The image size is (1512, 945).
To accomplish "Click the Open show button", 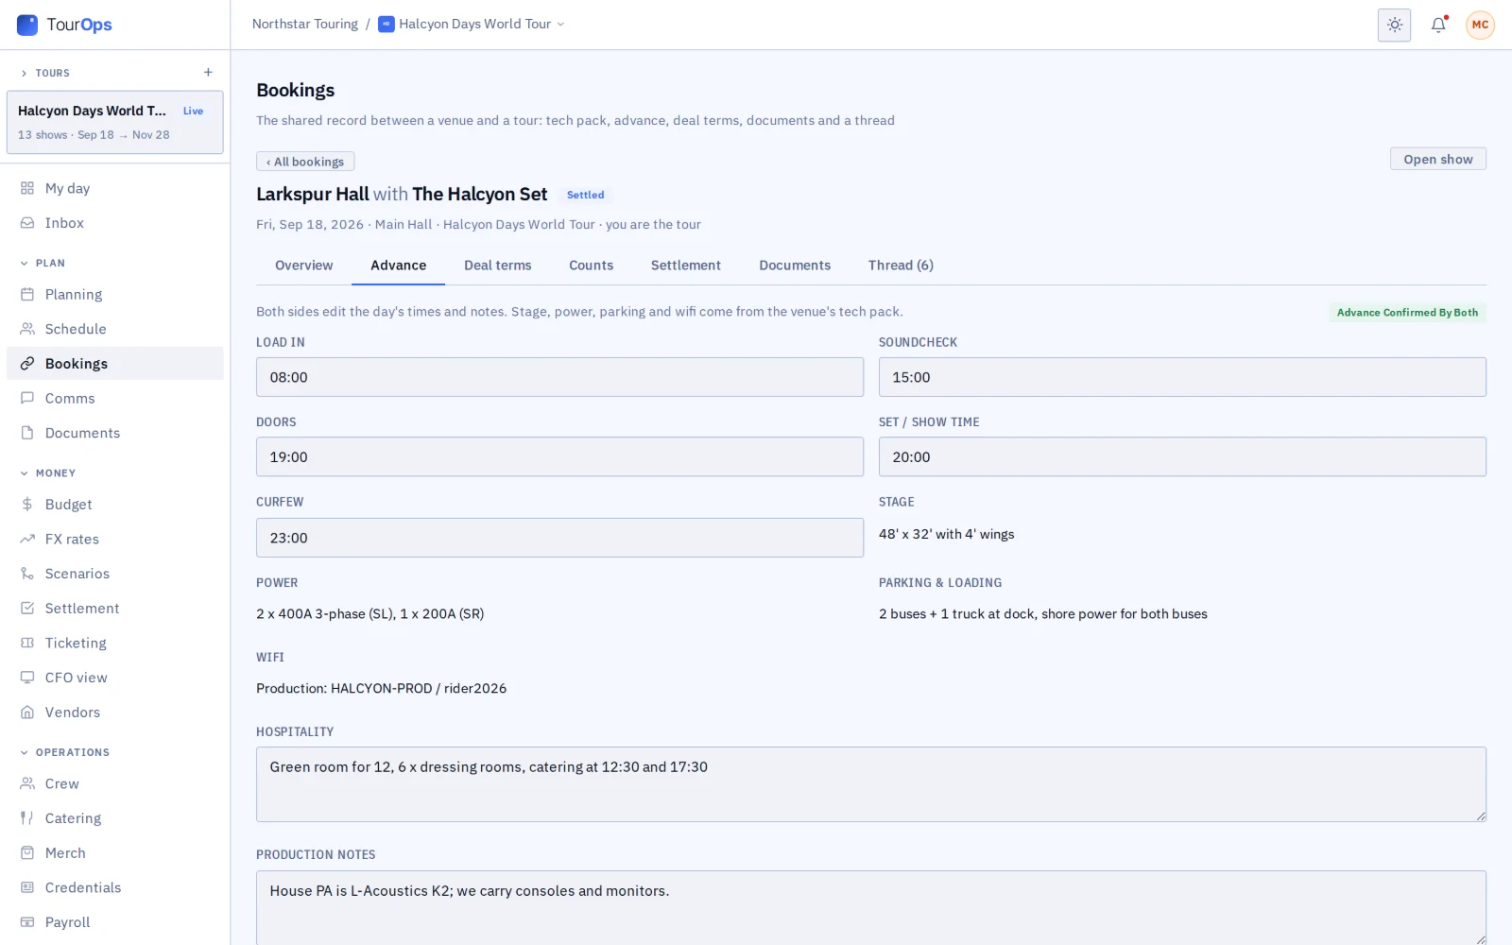I will coord(1437,160).
